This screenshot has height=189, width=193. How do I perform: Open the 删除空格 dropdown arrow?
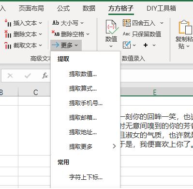(x=88, y=34)
